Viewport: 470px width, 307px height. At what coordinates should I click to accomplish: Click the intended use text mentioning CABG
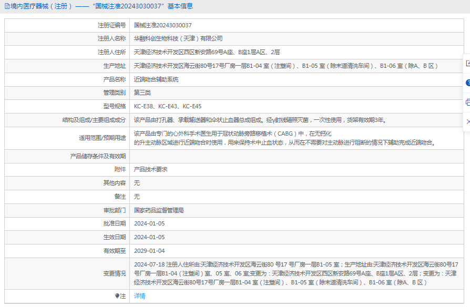[x=285, y=138]
